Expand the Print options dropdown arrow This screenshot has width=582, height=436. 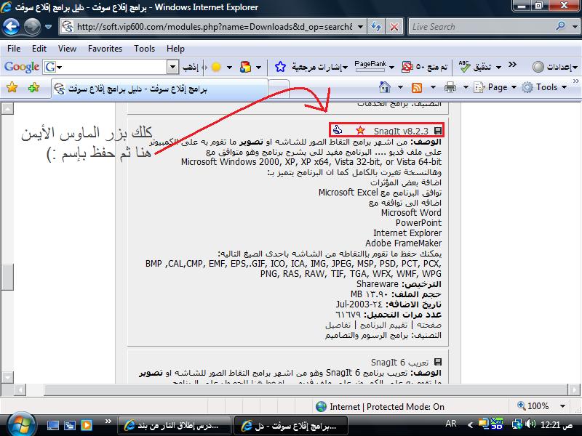click(466, 87)
